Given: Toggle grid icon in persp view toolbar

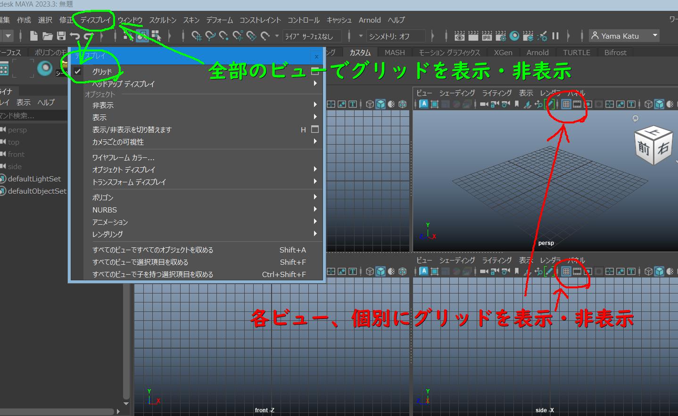Looking at the screenshot, I should (566, 104).
